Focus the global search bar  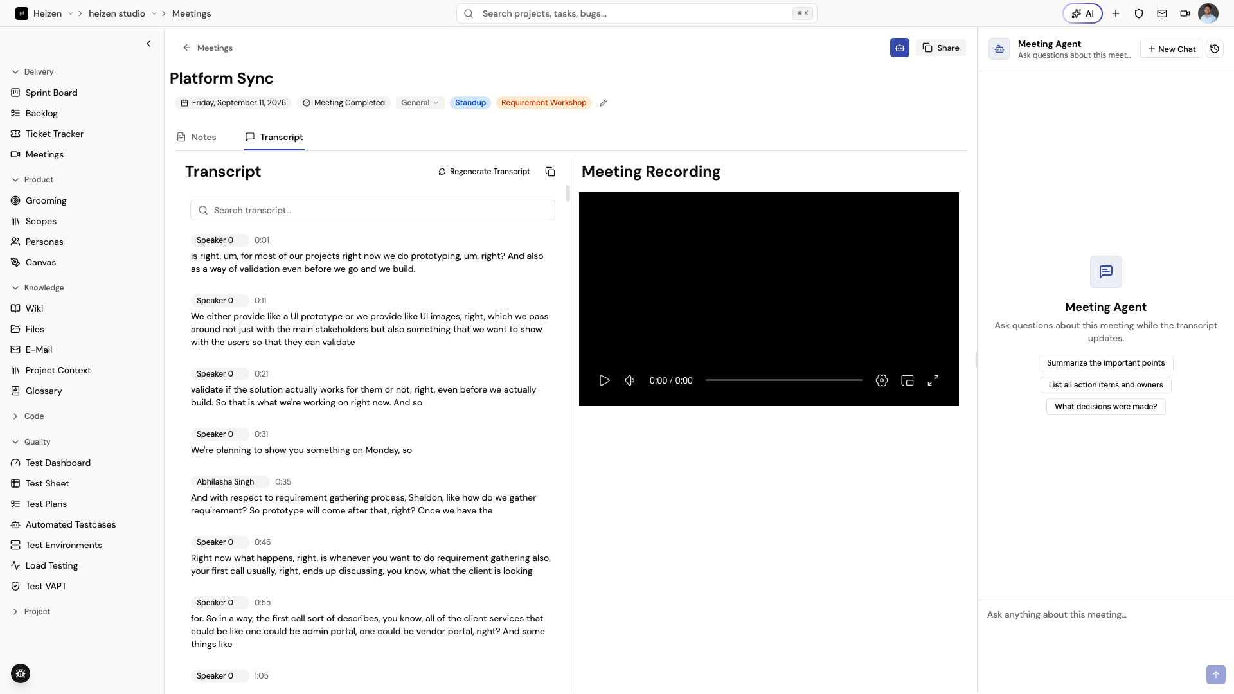(636, 13)
